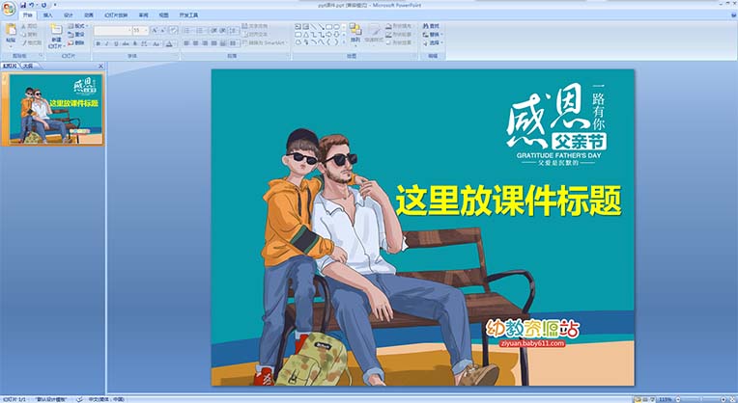The image size is (738, 403).
Task: Open the Arrange (排列) menu
Action: pyautogui.click(x=355, y=34)
